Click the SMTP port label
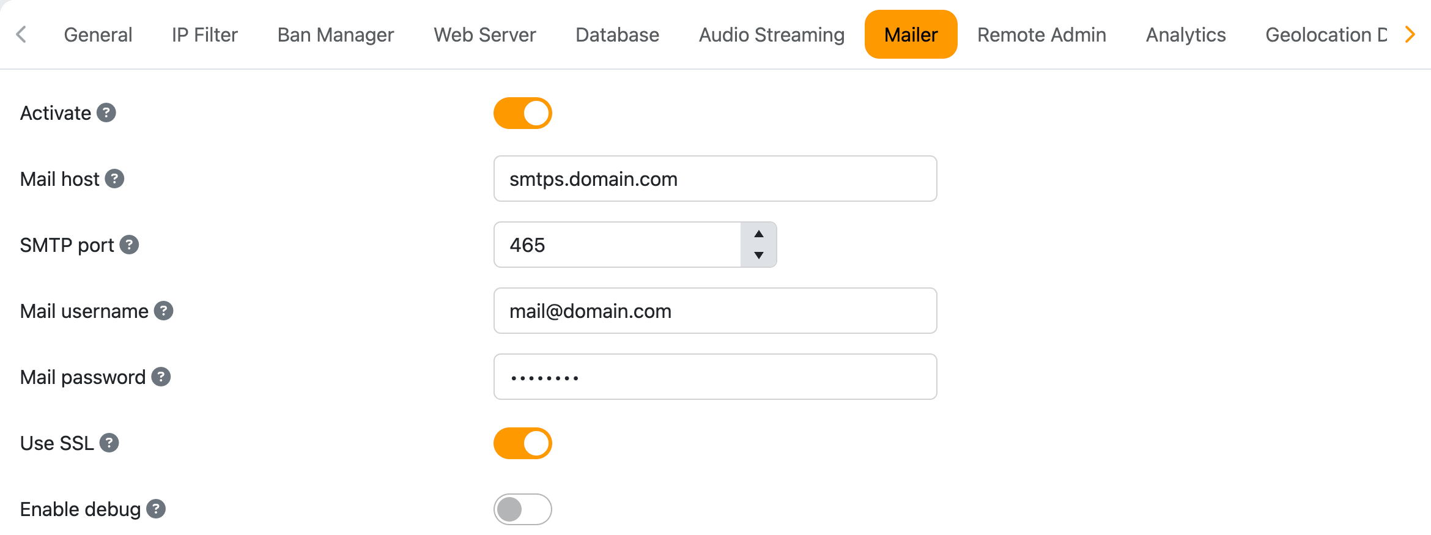This screenshot has height=535, width=1431. point(67,245)
